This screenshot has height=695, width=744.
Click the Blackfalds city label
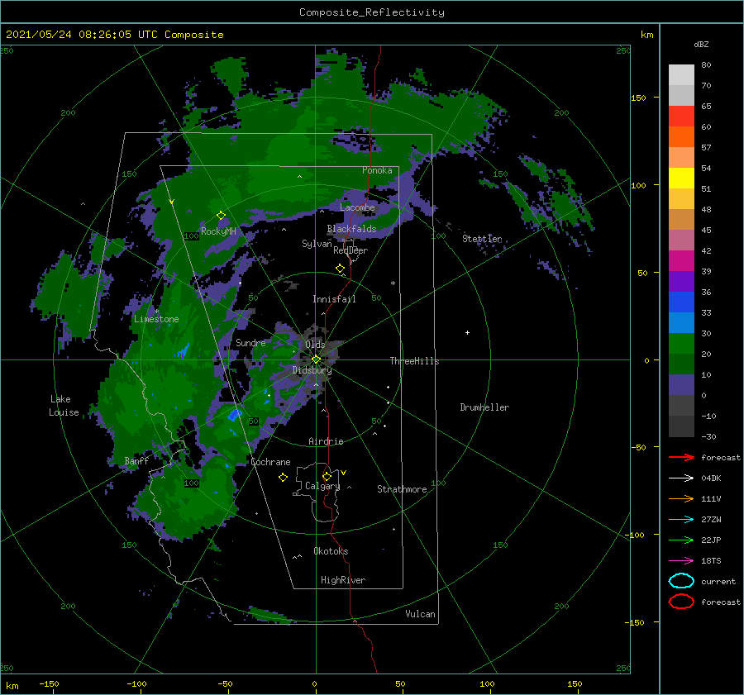click(x=351, y=229)
